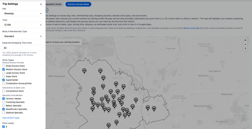The image size is (252, 129).
Task: Zoom in on the map
Action: click(245, 40)
